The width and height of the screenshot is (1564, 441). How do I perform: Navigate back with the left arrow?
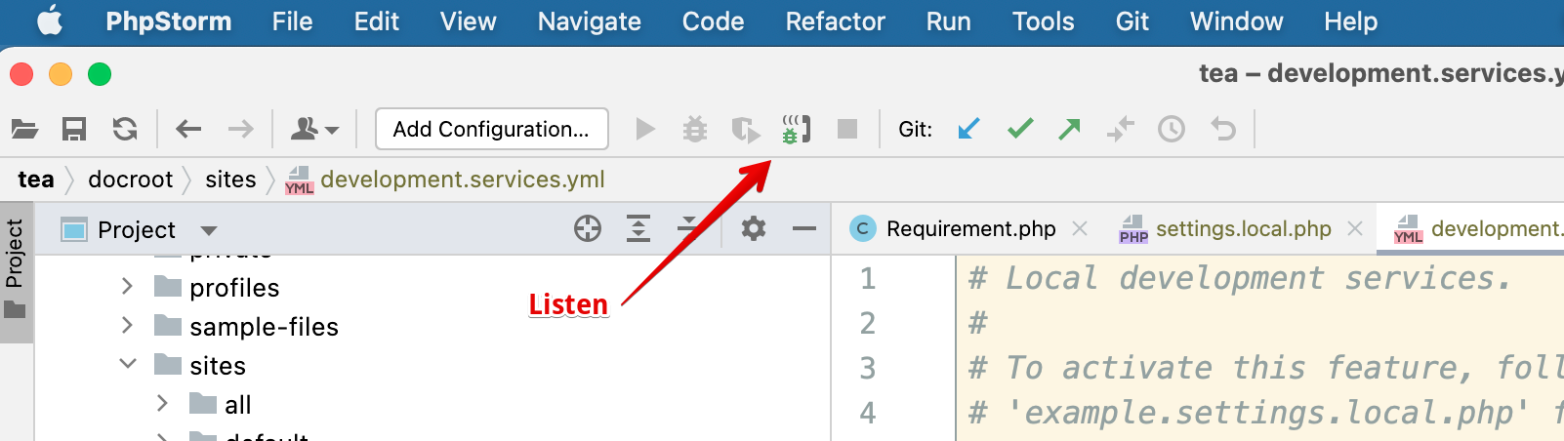coord(188,129)
